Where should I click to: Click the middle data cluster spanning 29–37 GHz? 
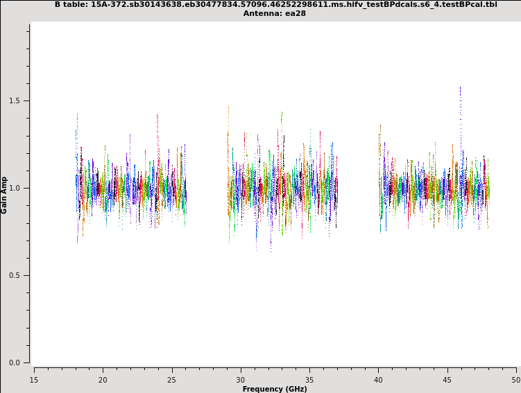tap(282, 187)
